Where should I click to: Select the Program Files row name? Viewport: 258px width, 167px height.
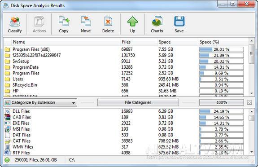click(26, 73)
